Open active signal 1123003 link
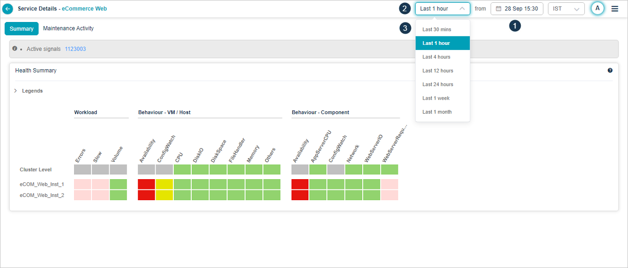The height and width of the screenshot is (268, 628). (x=75, y=49)
